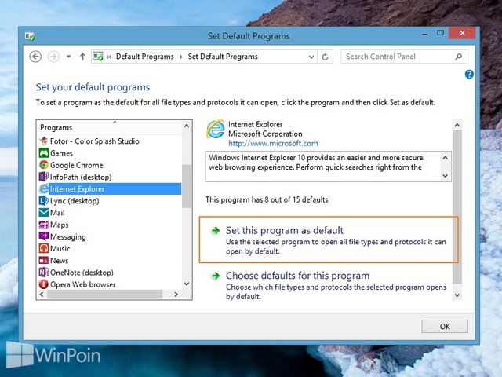Click the large Internet Explorer logo
Viewport: 502px width, 377px height.
(216, 129)
